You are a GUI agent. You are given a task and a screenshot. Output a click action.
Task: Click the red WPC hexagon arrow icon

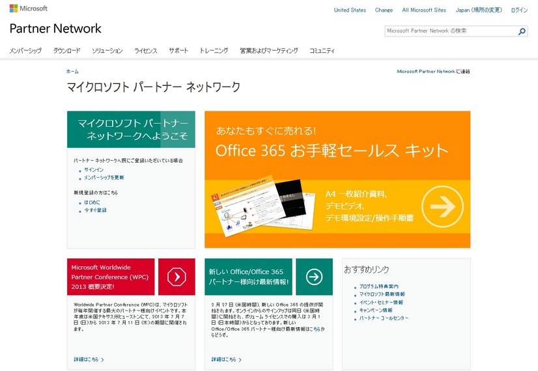click(x=177, y=277)
